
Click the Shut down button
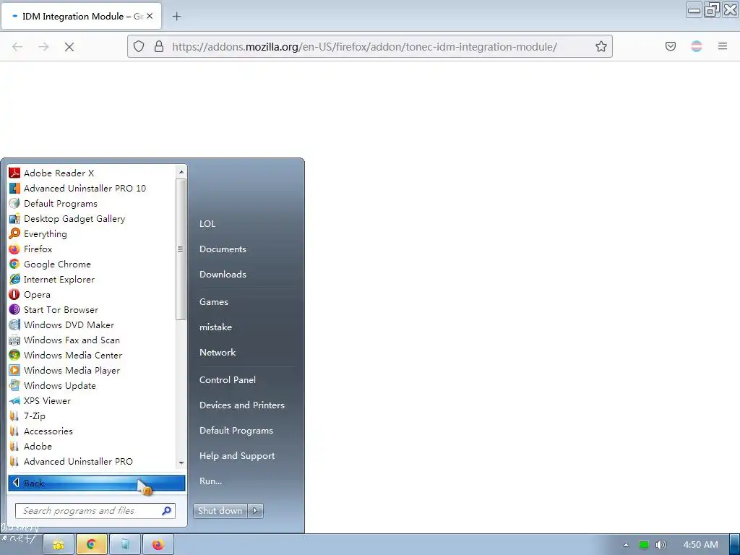coord(220,511)
